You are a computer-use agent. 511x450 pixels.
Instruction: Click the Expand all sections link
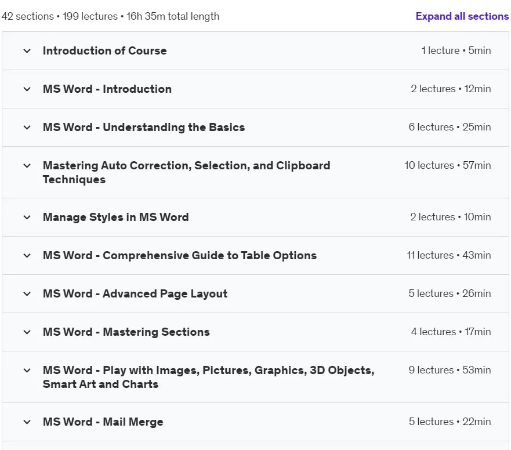tap(462, 16)
